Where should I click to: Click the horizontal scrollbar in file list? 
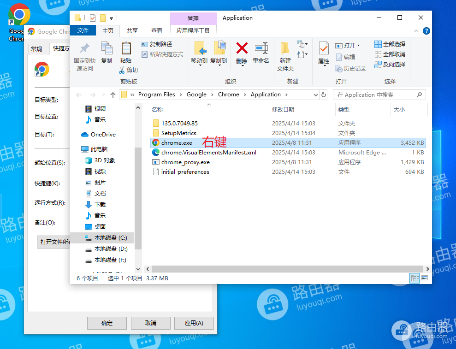tap(287, 269)
